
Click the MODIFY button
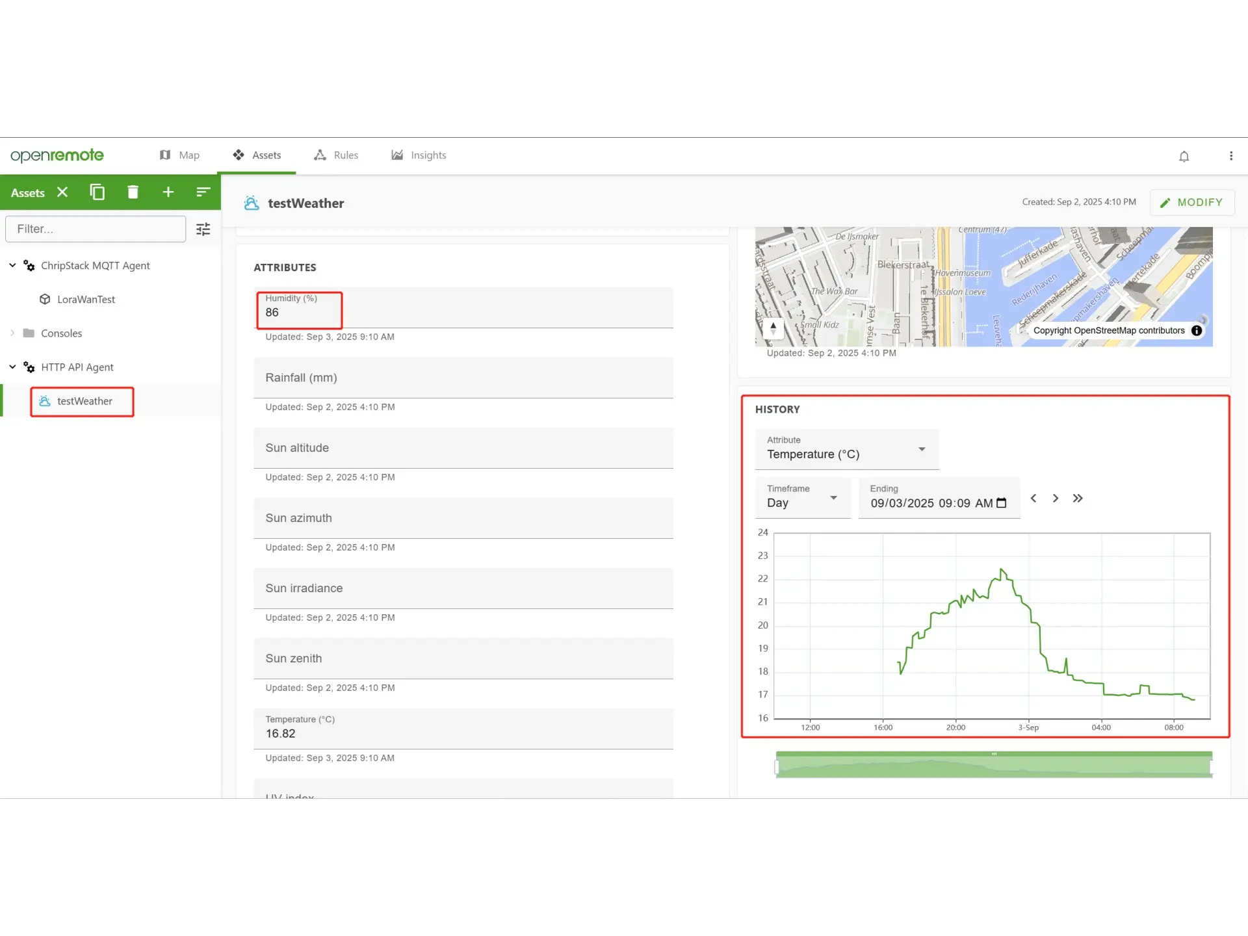[1191, 202]
